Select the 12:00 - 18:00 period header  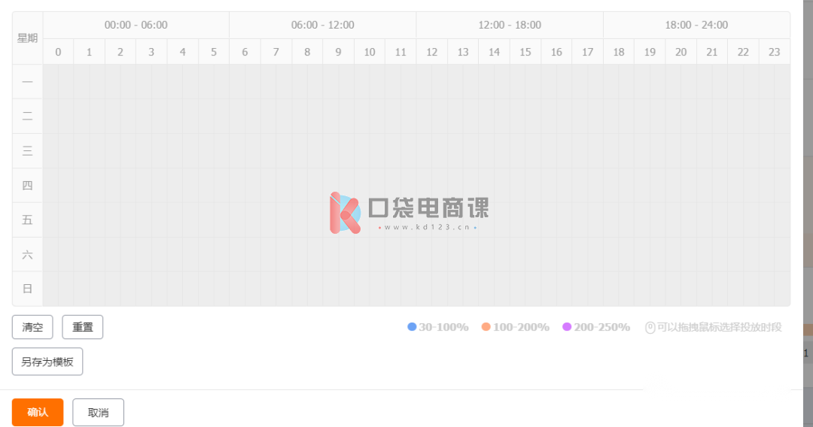coord(510,25)
